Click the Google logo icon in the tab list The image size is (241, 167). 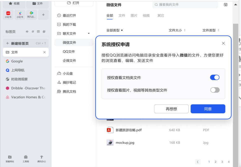pos(7,61)
